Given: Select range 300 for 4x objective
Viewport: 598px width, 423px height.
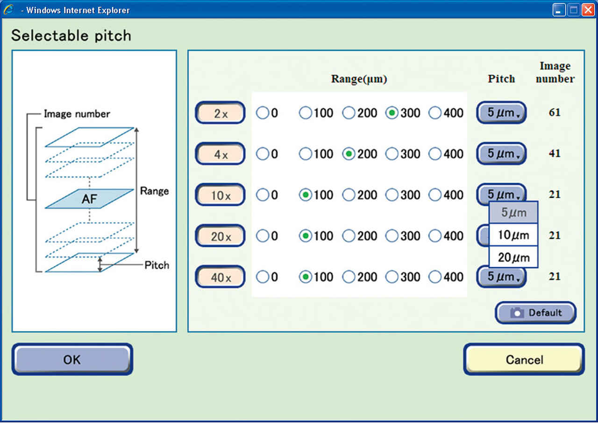Looking at the screenshot, I should tap(392, 154).
